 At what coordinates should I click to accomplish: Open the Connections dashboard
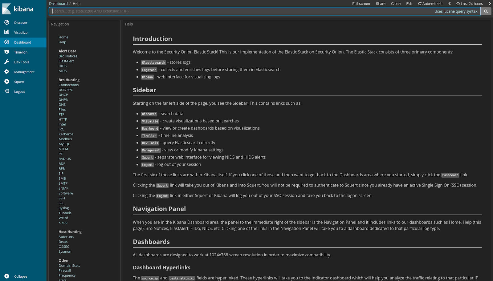(x=69, y=85)
